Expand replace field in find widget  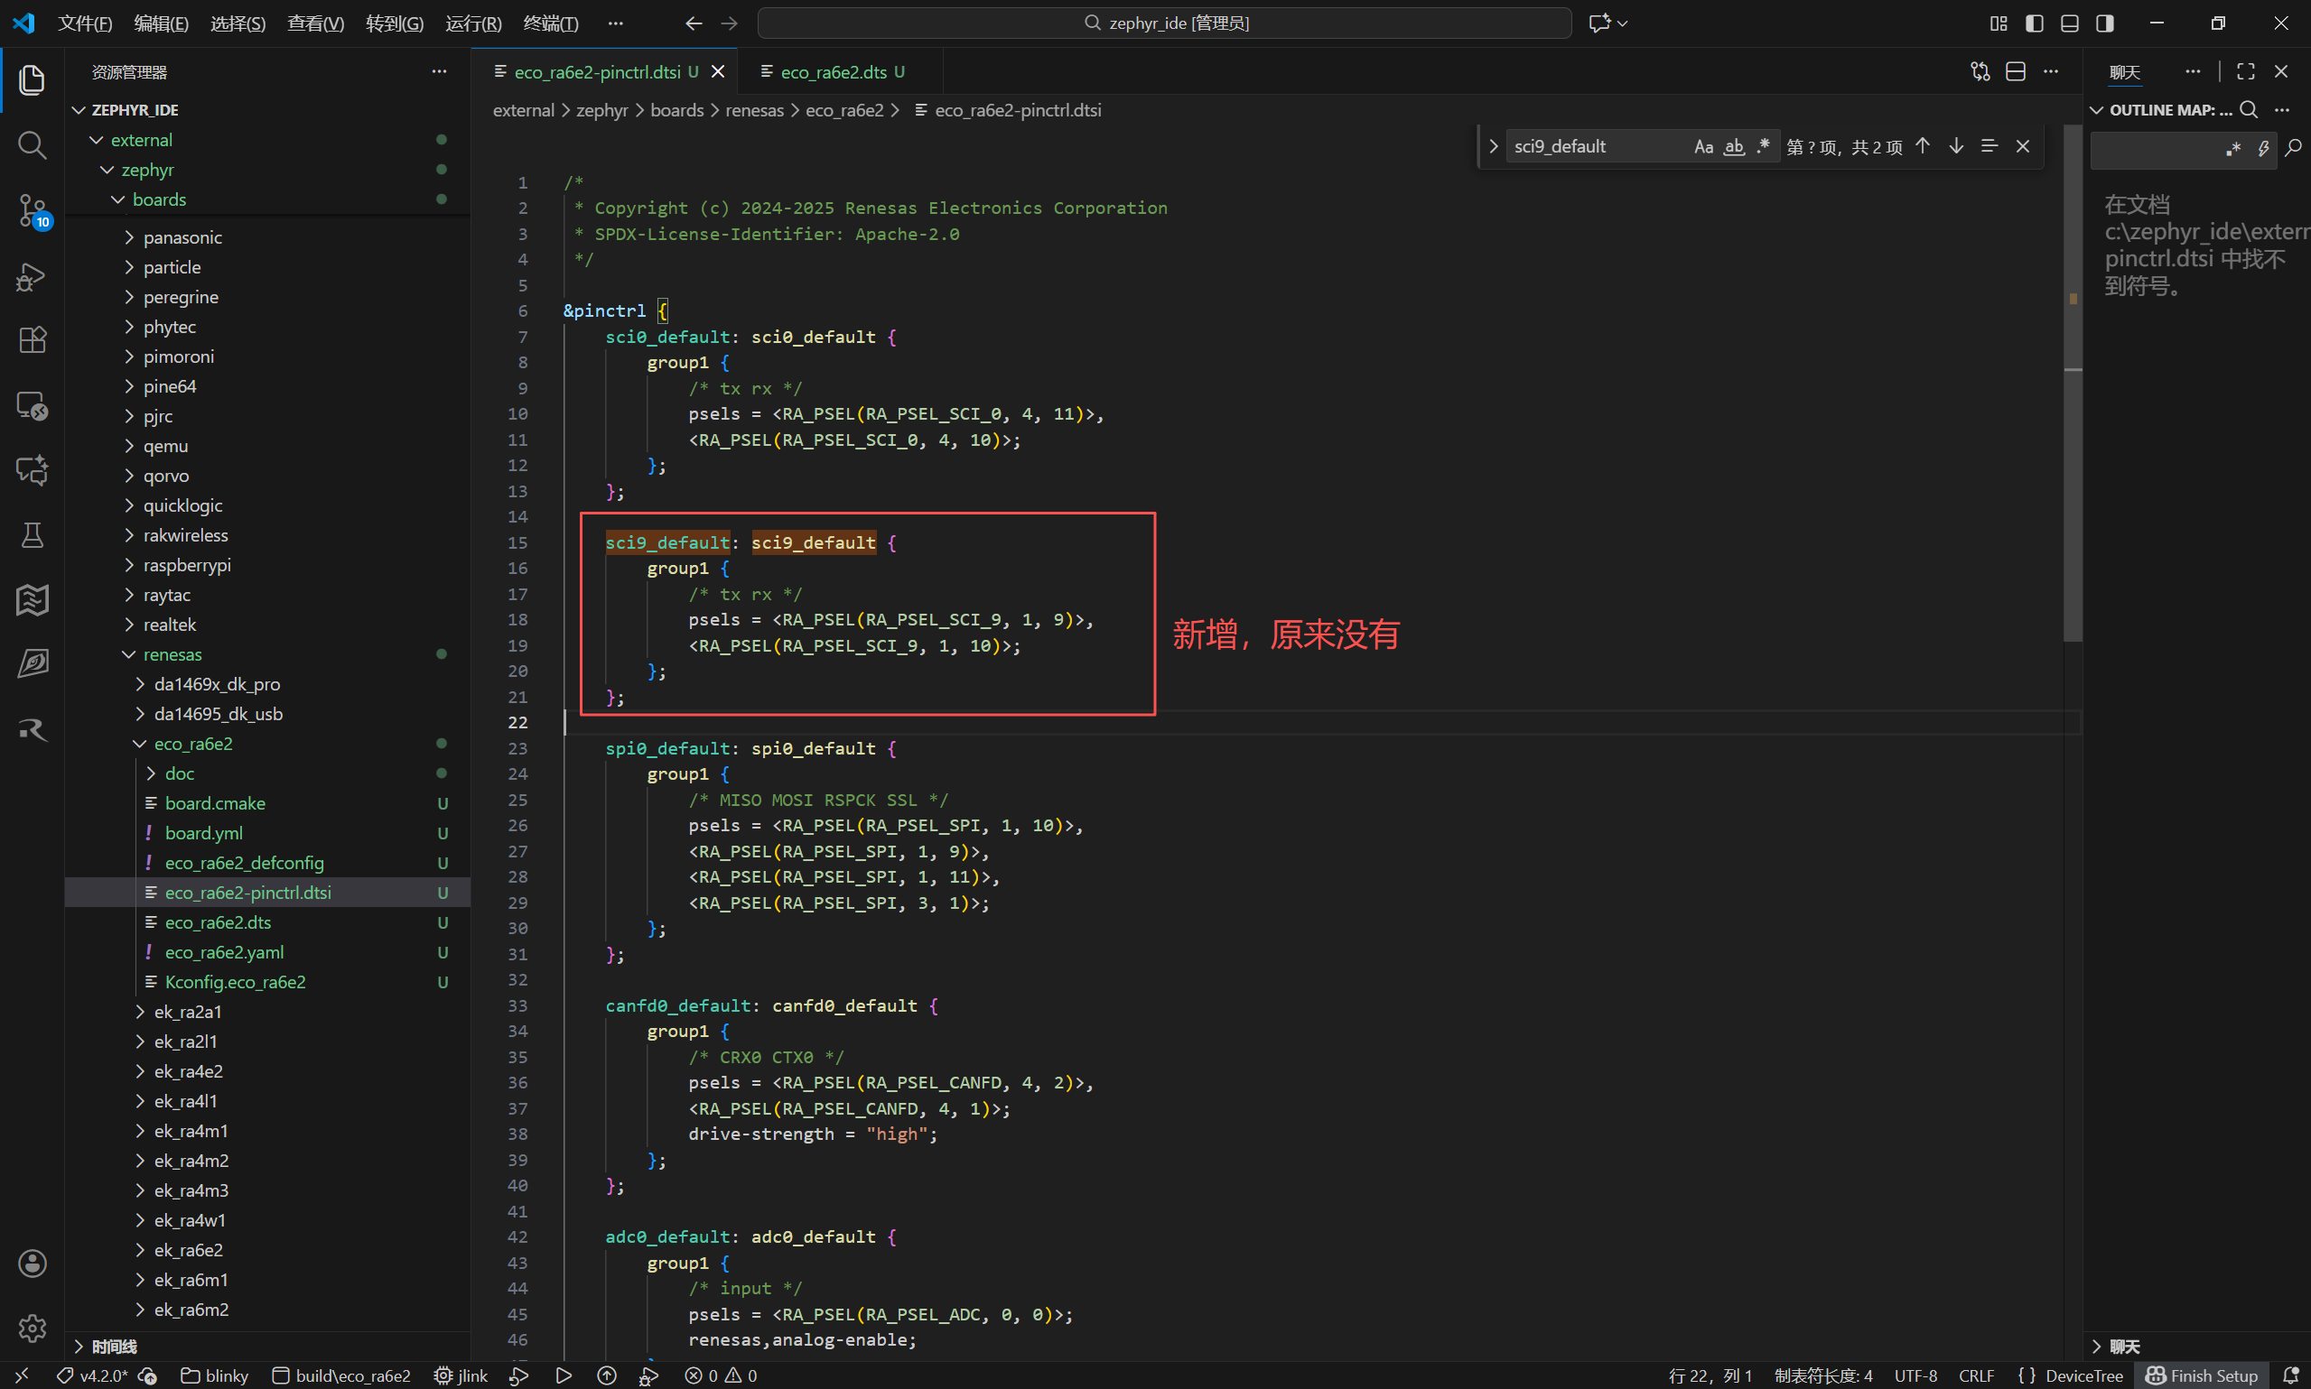(x=1494, y=147)
